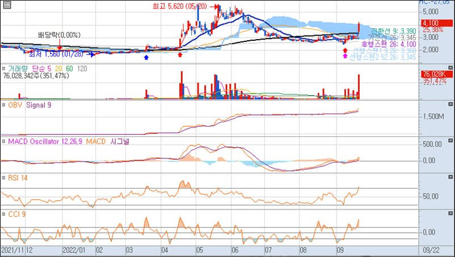Click the blue up-arrow signal near March
The image size is (455, 257).
click(146, 57)
